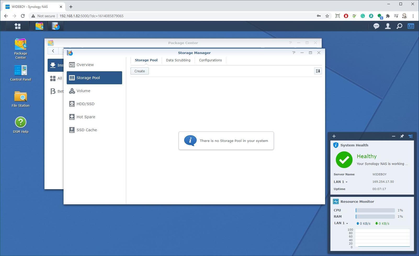Viewport: 419px width, 256px height.
Task: Click the saved passwords key icon
Action: click(x=319, y=16)
